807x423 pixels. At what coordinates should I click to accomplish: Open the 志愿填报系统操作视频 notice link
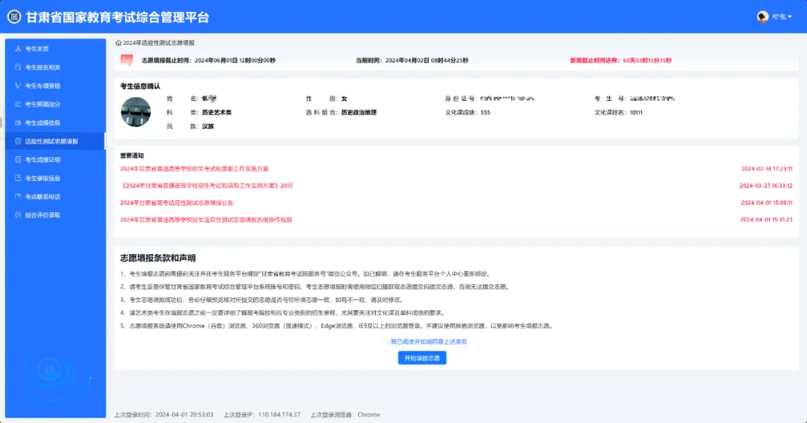pyautogui.click(x=205, y=220)
